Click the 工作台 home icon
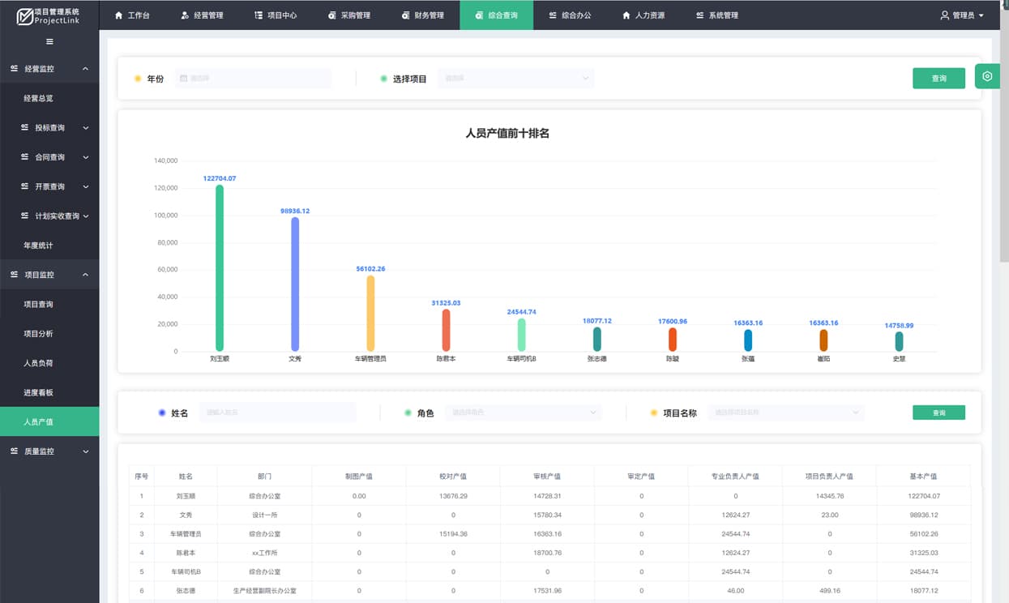The height and width of the screenshot is (603, 1009). [x=119, y=15]
